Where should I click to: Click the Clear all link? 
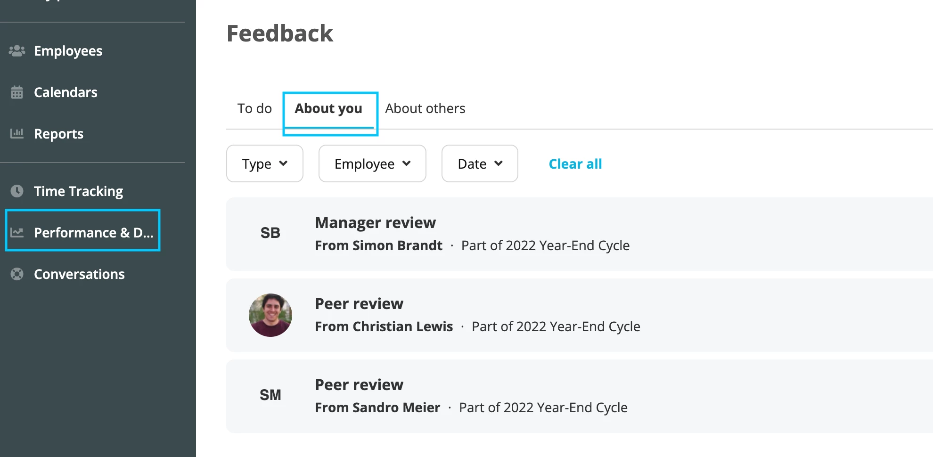coord(575,164)
